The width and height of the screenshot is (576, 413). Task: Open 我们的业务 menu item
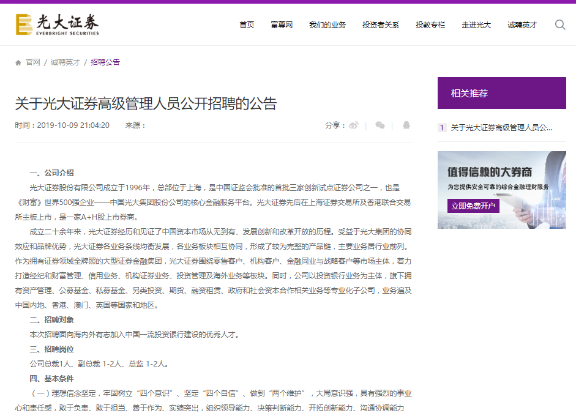tap(327, 25)
